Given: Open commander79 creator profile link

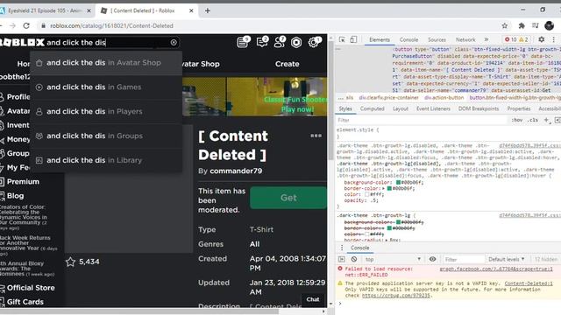Looking at the screenshot, I should [236, 171].
